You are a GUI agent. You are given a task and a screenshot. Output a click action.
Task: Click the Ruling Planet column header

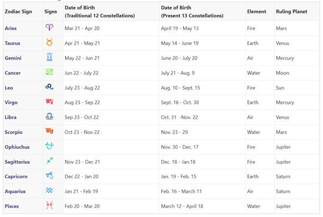click(291, 11)
